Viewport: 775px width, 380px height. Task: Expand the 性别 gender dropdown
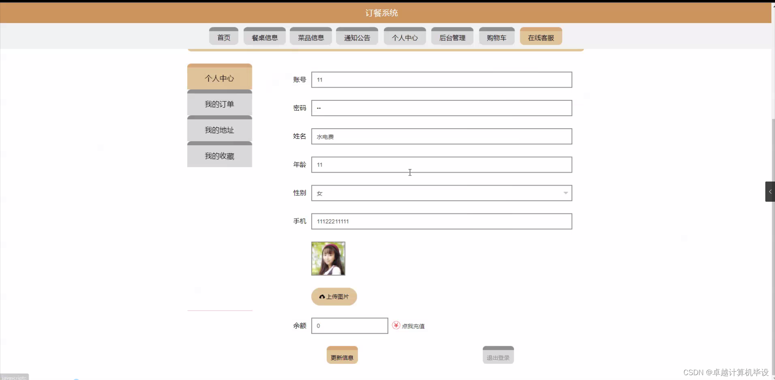tap(566, 193)
